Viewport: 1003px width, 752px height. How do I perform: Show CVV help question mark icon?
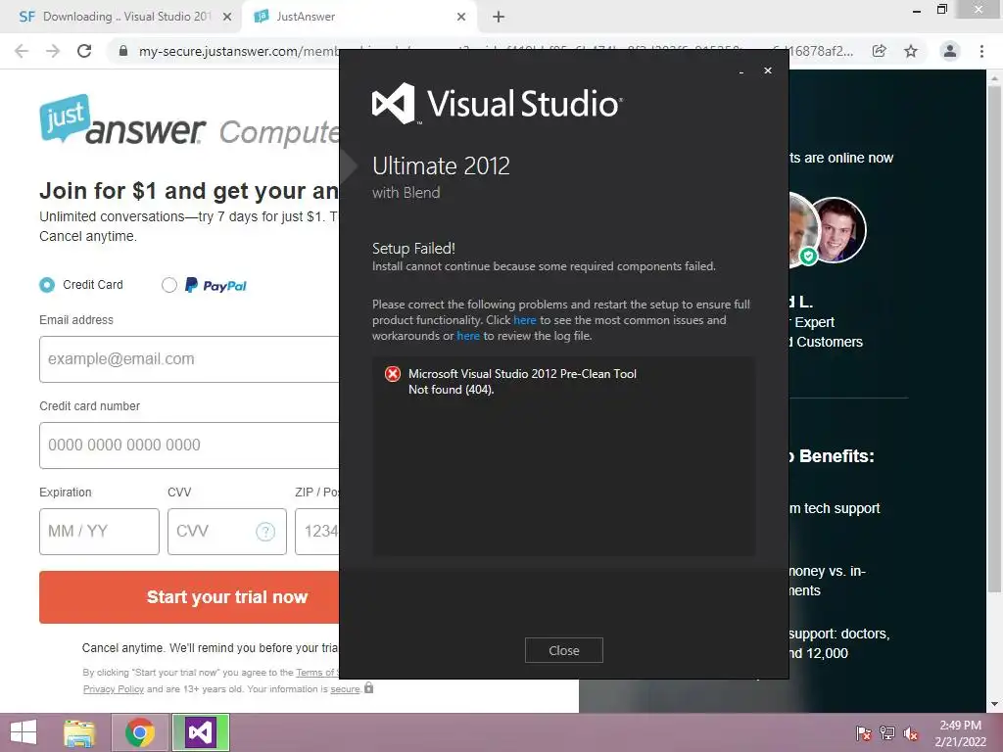(265, 532)
